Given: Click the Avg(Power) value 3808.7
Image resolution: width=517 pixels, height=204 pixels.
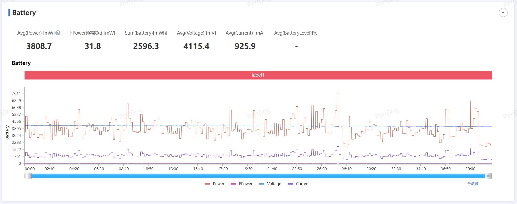Looking at the screenshot, I should click(39, 46).
